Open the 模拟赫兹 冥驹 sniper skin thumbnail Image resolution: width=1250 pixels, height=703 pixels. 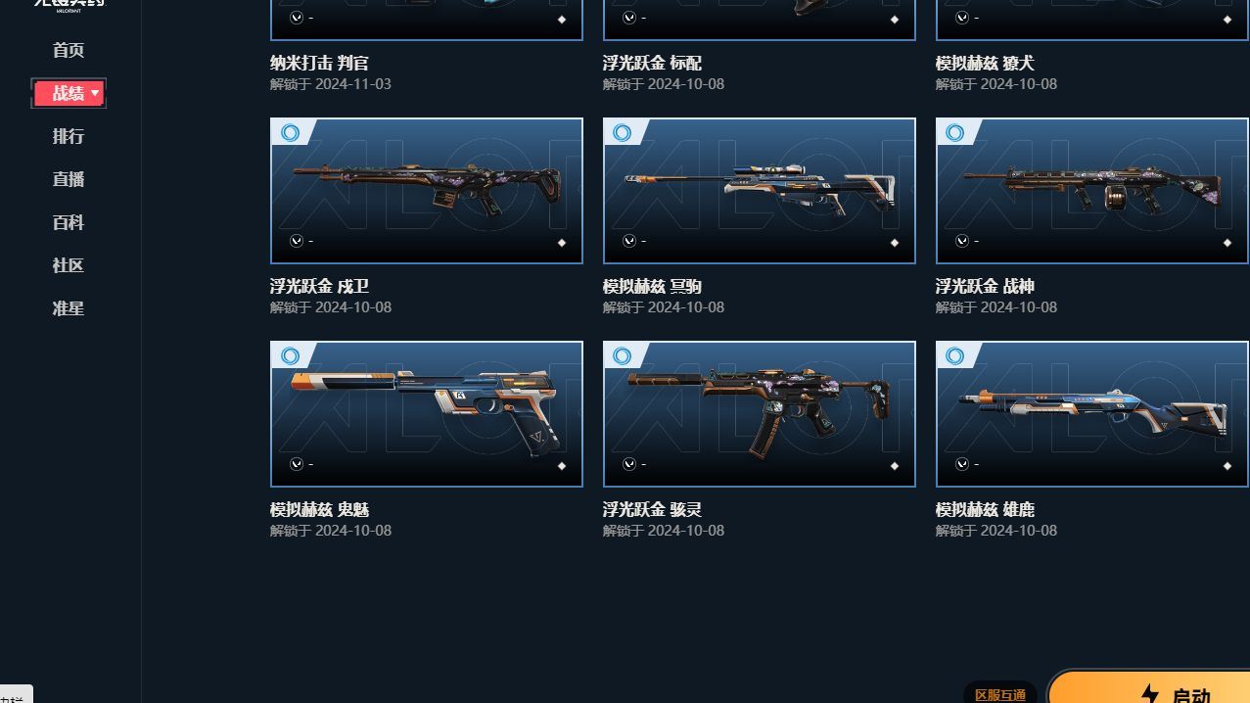point(760,191)
